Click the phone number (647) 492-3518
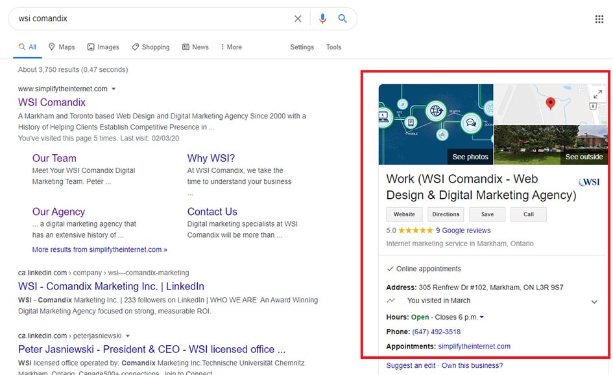This screenshot has height=375, width=613. [437, 332]
